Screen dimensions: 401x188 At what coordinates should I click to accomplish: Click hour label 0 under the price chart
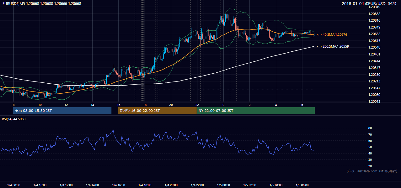click(223, 105)
